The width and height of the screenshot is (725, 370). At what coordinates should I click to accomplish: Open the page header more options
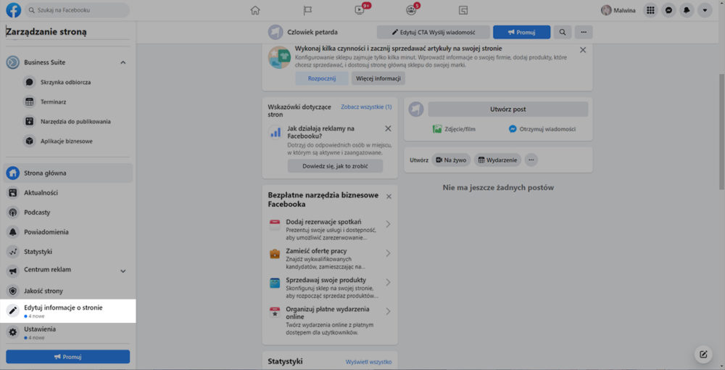584,33
